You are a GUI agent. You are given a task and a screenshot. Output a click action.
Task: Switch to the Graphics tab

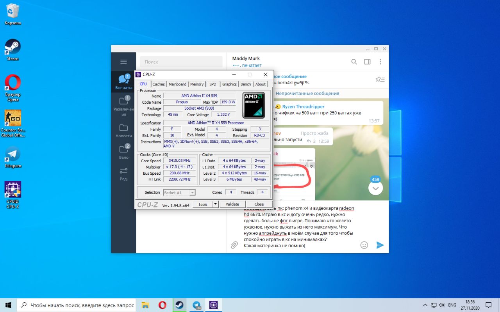point(229,84)
